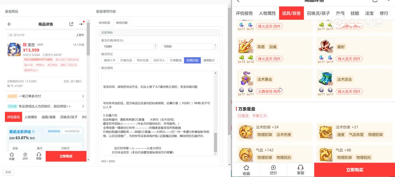
Task: Select the 值得入手 conclusion option
Action: click(x=110, y=60)
